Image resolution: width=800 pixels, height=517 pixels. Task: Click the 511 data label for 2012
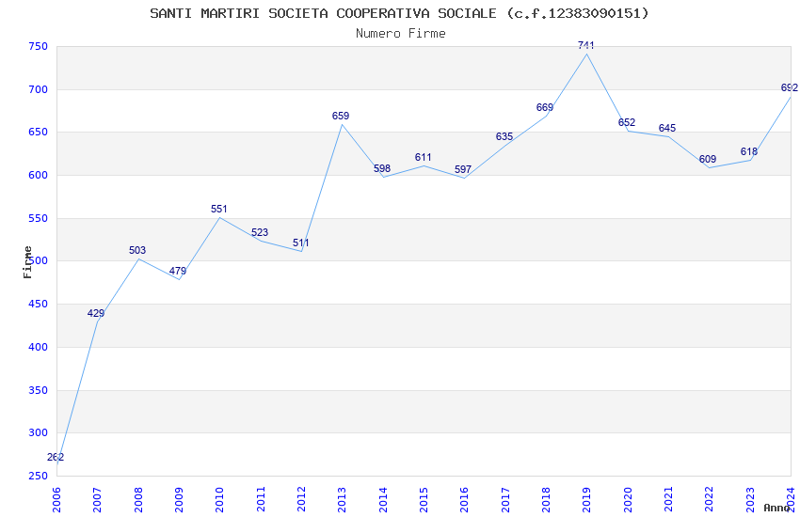pos(300,243)
